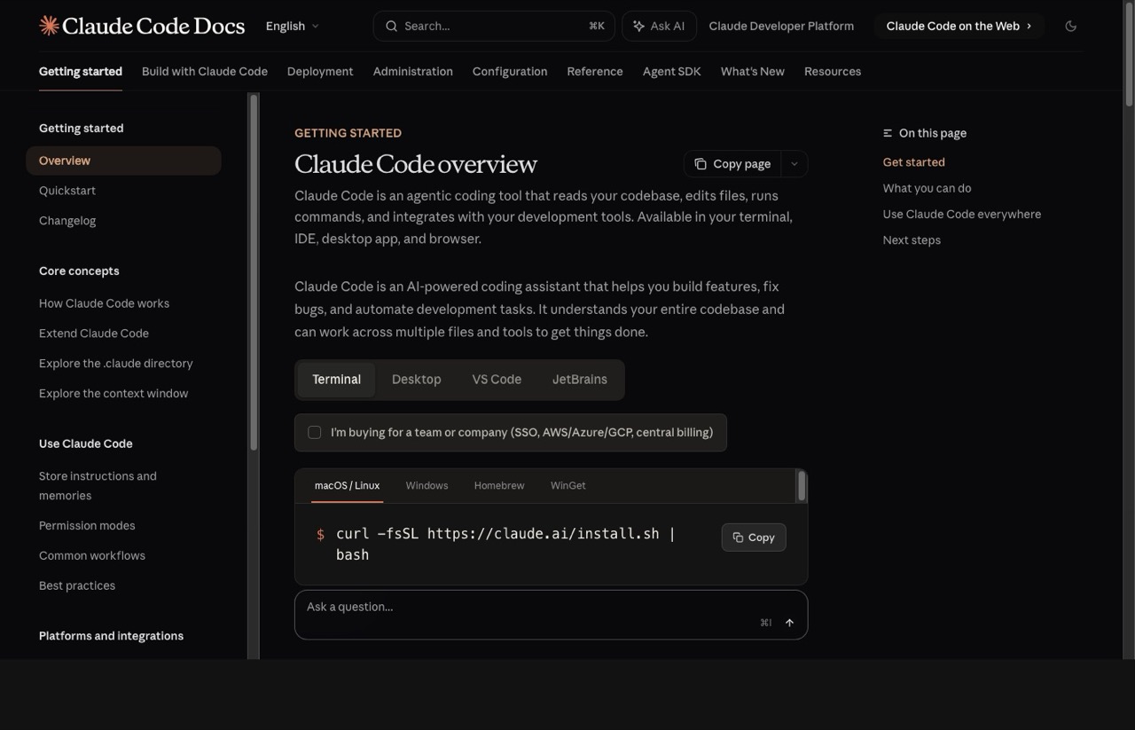Screen dimensions: 1135x730
Task: Open Store instructions and memories page
Action: pos(98,486)
